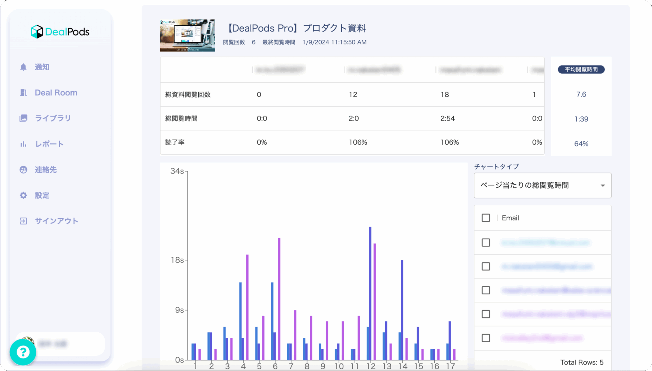Click the tall blue bar at page 14
Image resolution: width=652 pixels, height=371 pixels.
coord(402,310)
